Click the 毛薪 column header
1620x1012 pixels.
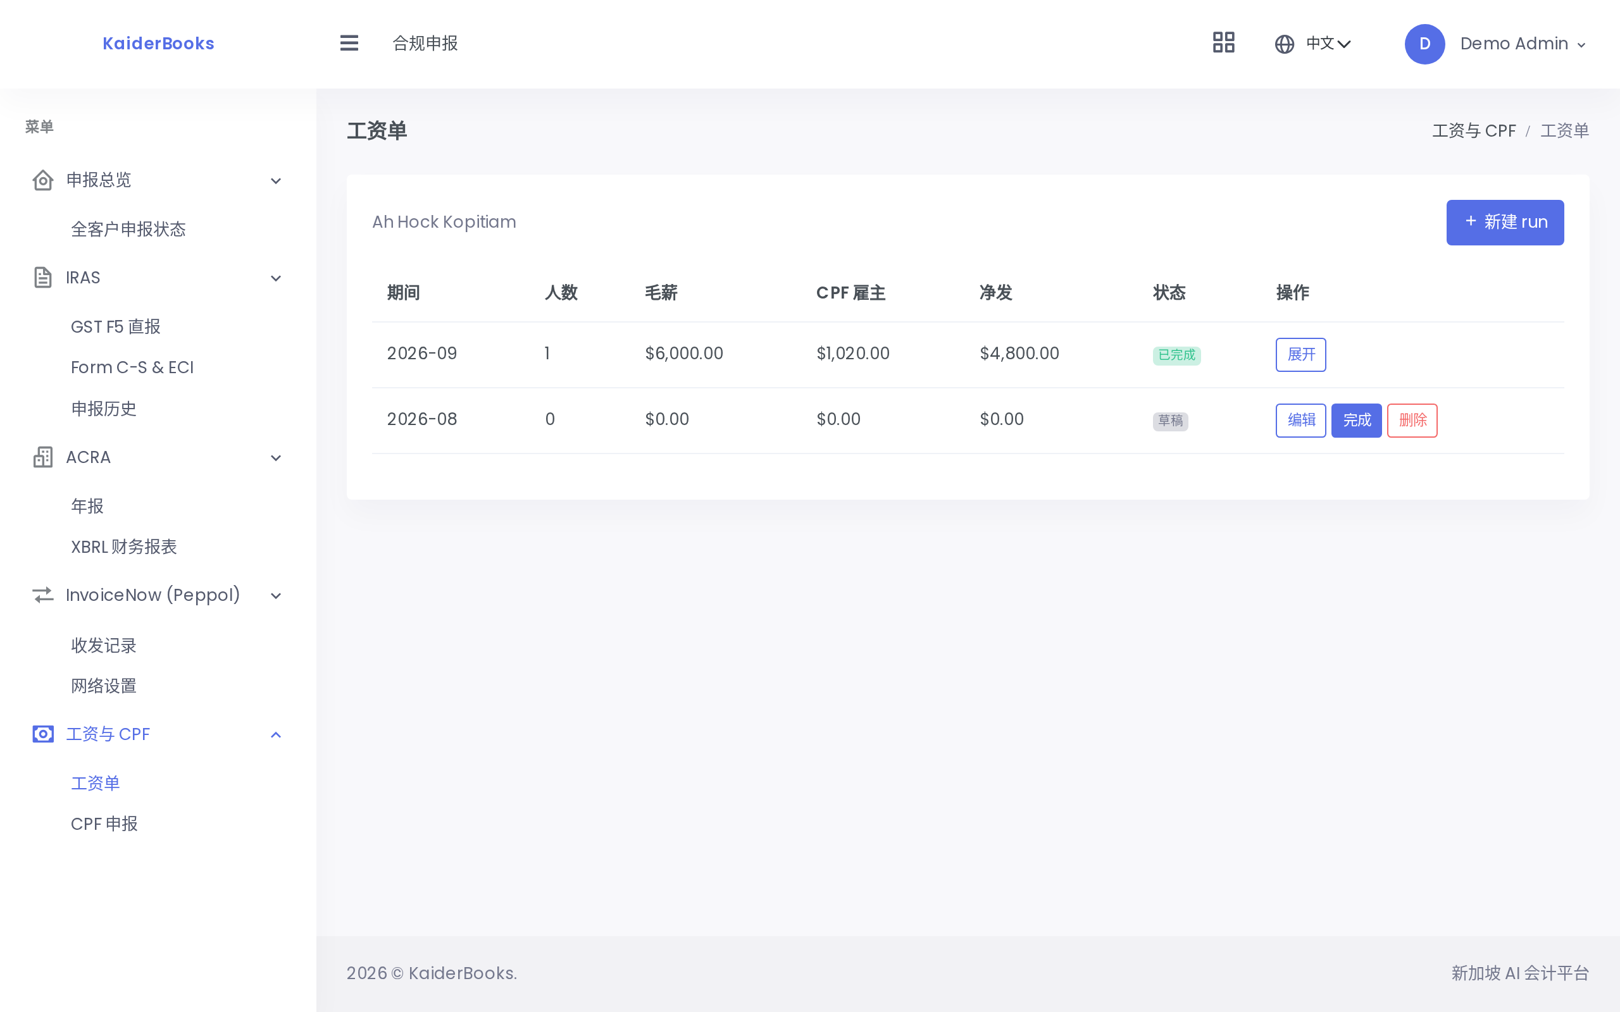coord(661,292)
